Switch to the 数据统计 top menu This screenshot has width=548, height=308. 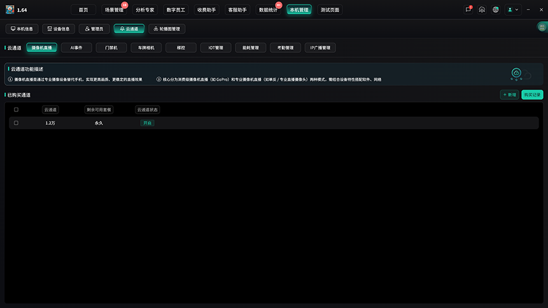tap(268, 10)
